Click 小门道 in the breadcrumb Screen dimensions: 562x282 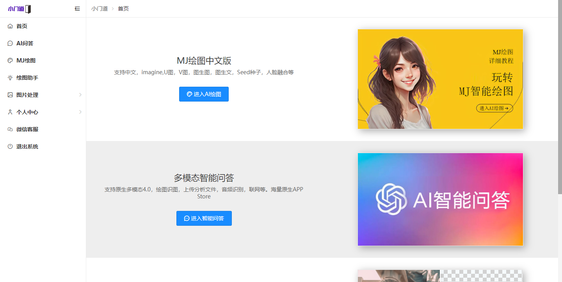coord(100,9)
